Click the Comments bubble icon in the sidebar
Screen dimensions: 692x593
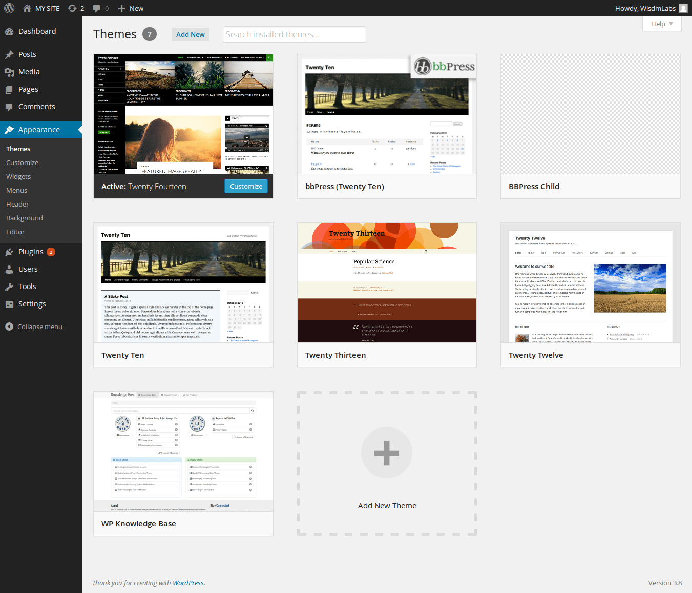click(x=9, y=107)
